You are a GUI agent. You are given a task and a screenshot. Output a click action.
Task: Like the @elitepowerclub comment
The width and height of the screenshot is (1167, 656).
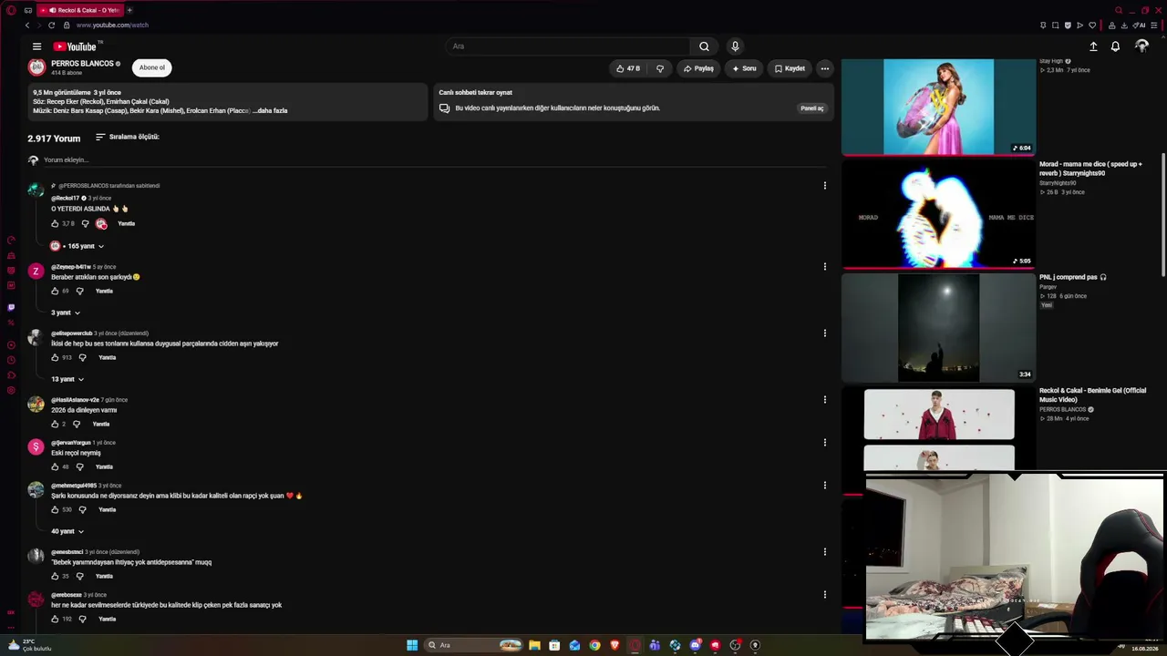pos(55,358)
